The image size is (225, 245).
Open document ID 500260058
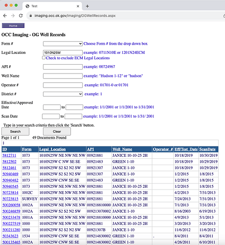pyautogui.click(x=11, y=205)
